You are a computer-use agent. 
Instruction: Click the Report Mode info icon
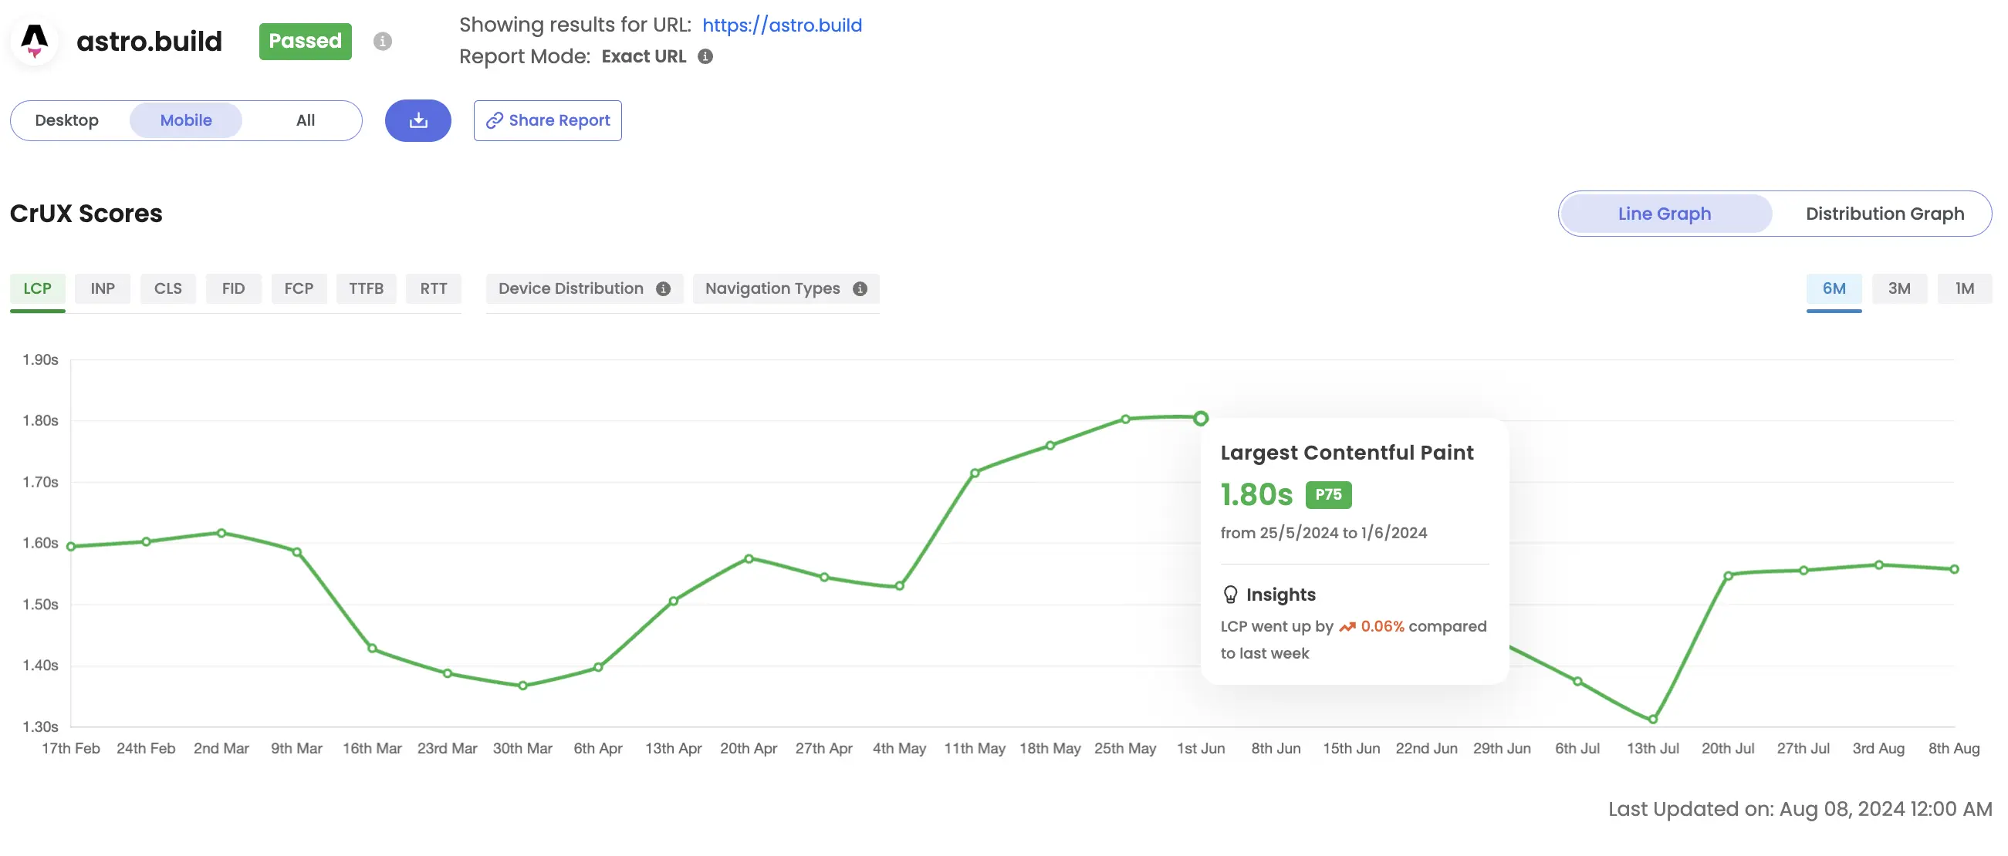point(705,57)
